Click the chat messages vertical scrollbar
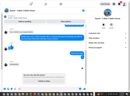 (86, 67)
